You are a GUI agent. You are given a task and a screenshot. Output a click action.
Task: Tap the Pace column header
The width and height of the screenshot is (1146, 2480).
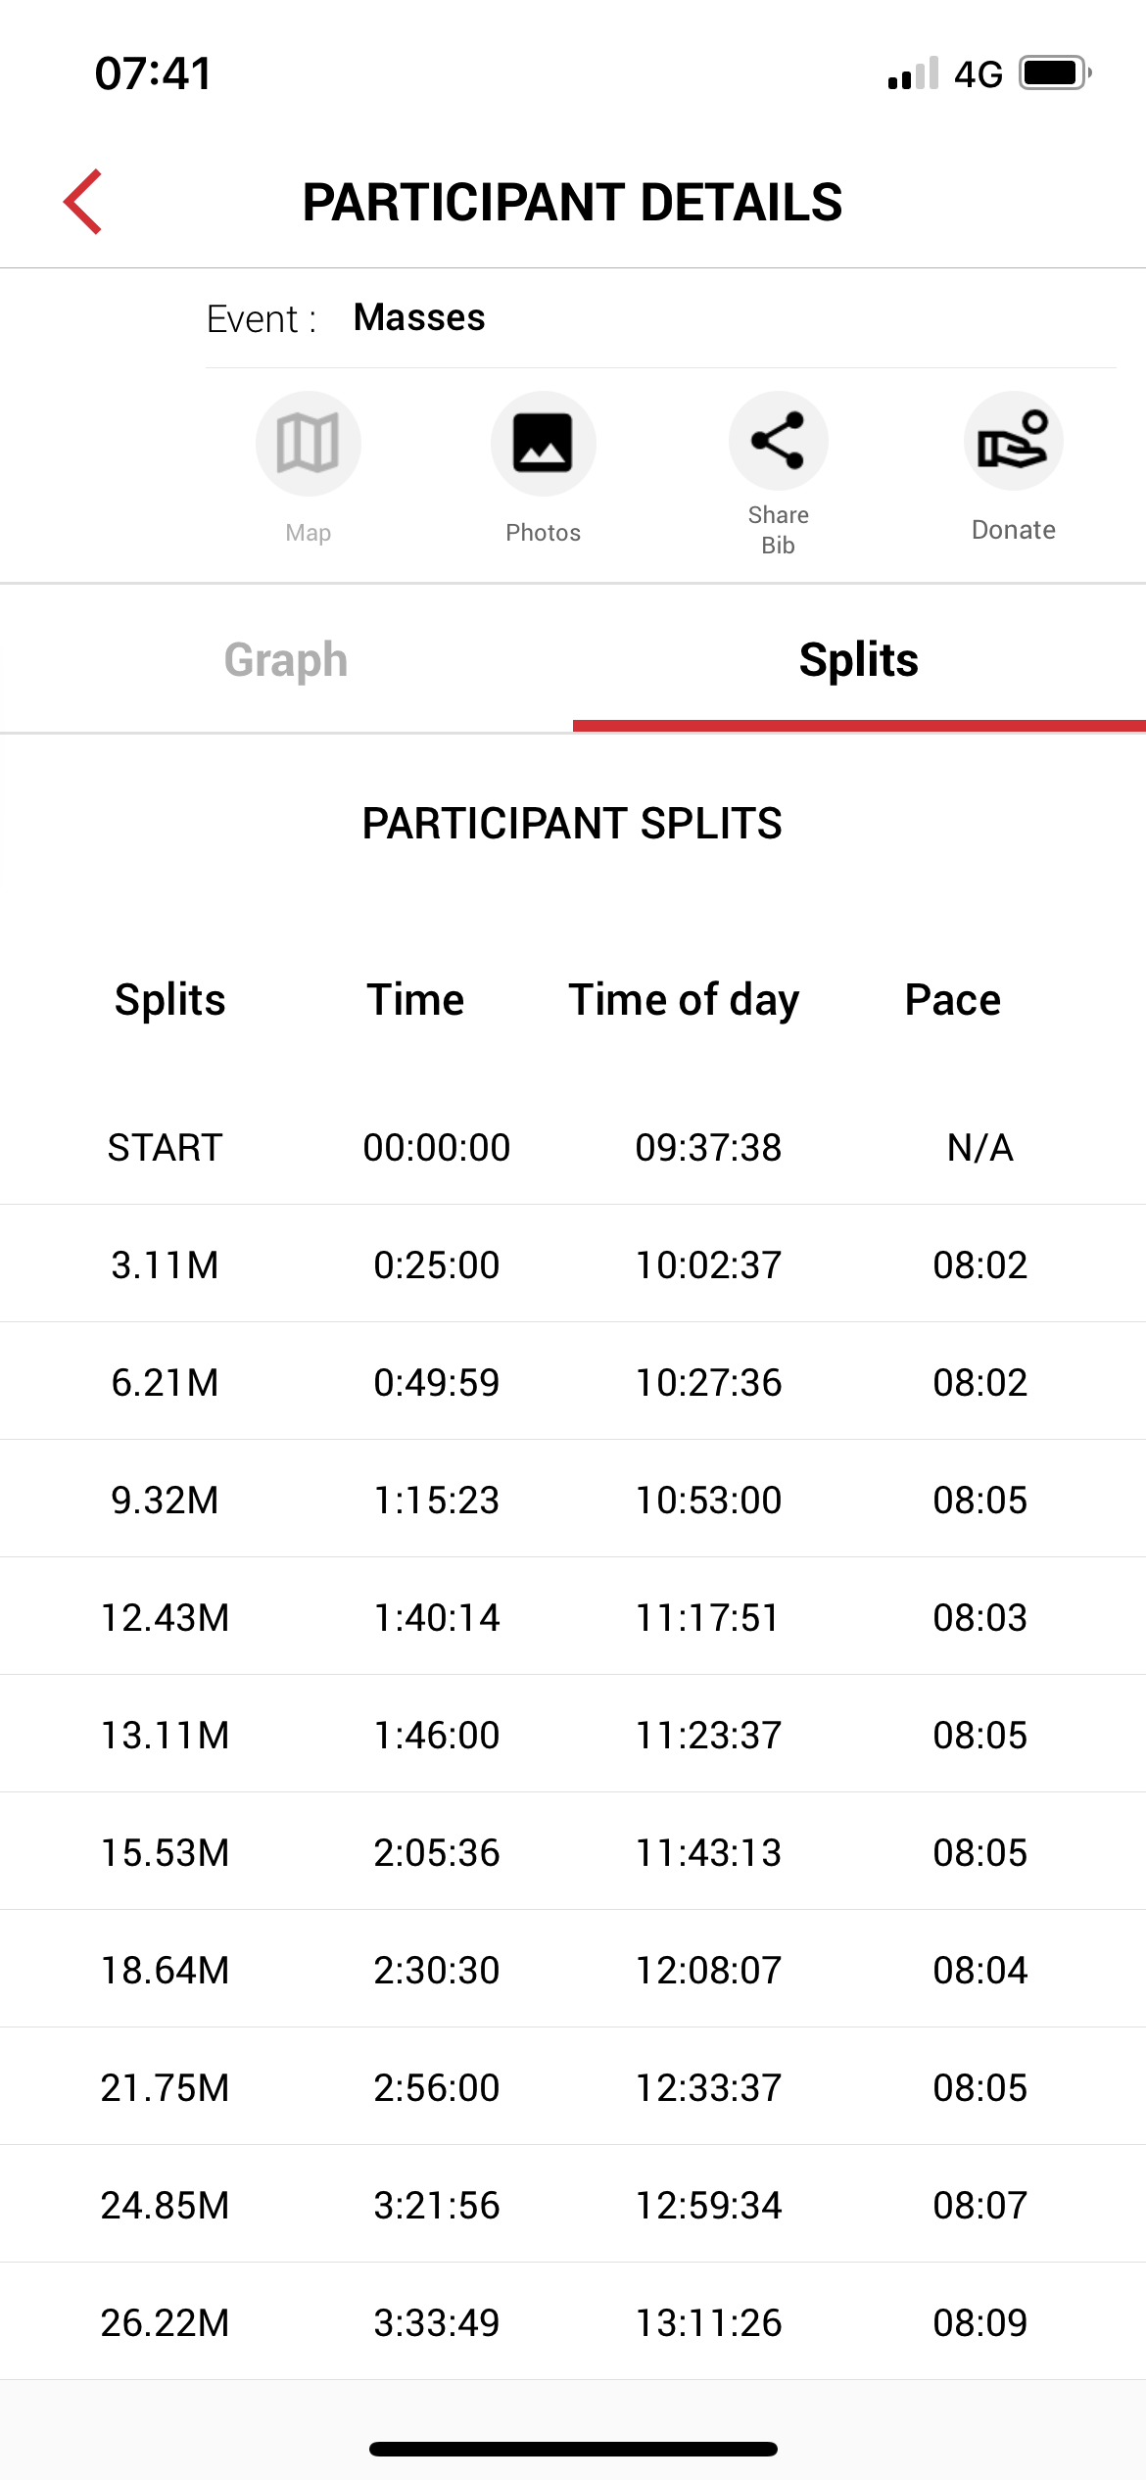[952, 1000]
